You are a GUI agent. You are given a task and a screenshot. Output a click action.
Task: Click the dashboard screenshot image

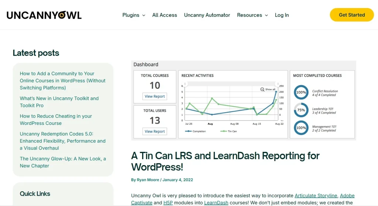(244, 100)
